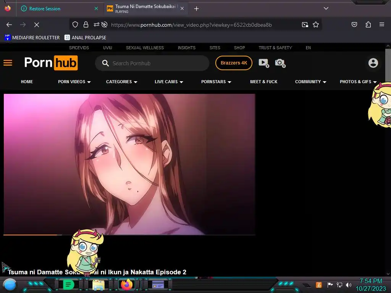The image size is (391, 293).
Task: Open the user account icon
Action: tap(373, 63)
